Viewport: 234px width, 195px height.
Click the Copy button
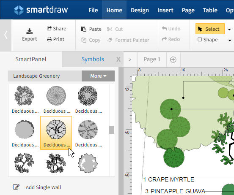(x=91, y=40)
